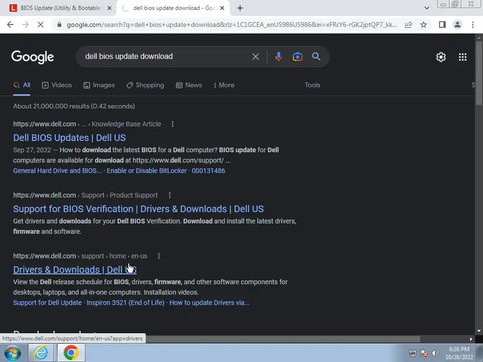The width and height of the screenshot is (483, 362).
Task: Switch to Images results
Action: [99, 85]
